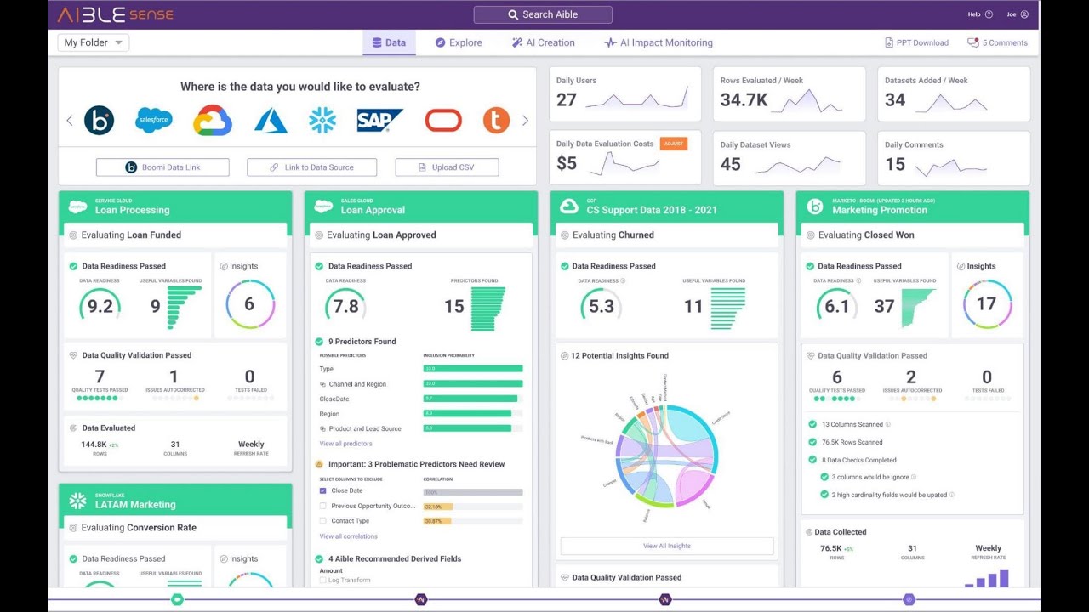The height and width of the screenshot is (612, 1089).
Task: Click the AIBLE SENSE logo
Action: pyautogui.click(x=115, y=14)
